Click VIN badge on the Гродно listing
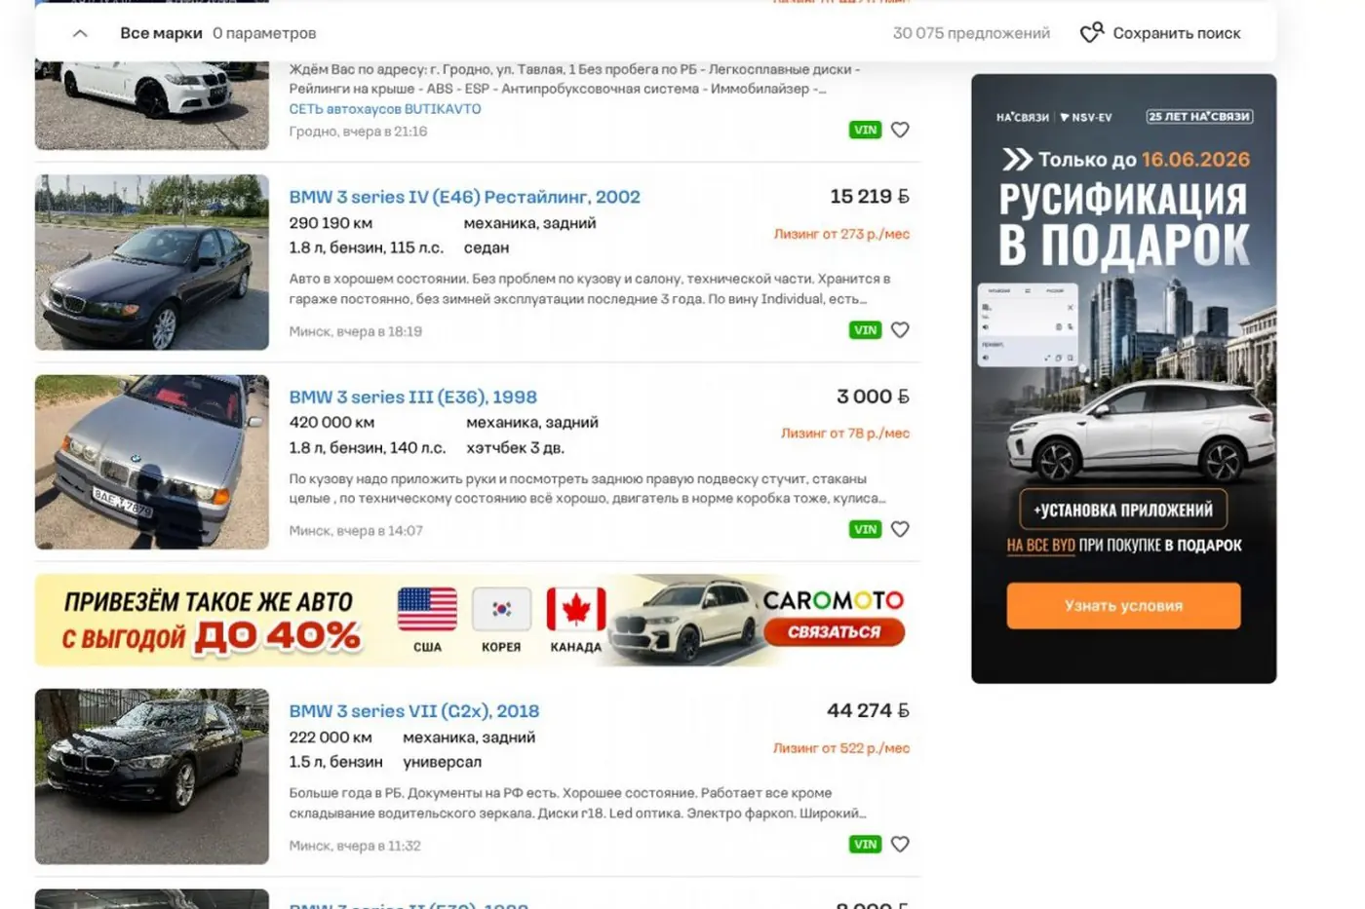Screen dimensions: 1365x909 865,130
